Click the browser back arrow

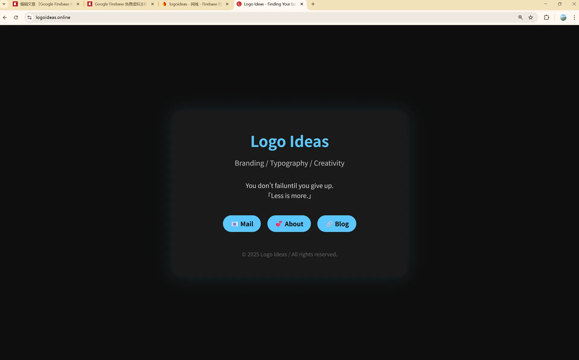coord(5,17)
